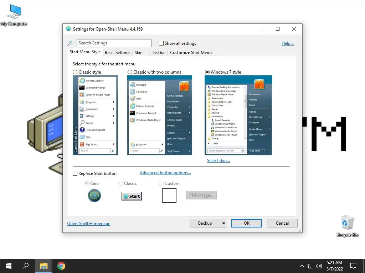Enable the Replace Start button checkbox
Viewport: 365px width, 273px height.
(75, 173)
